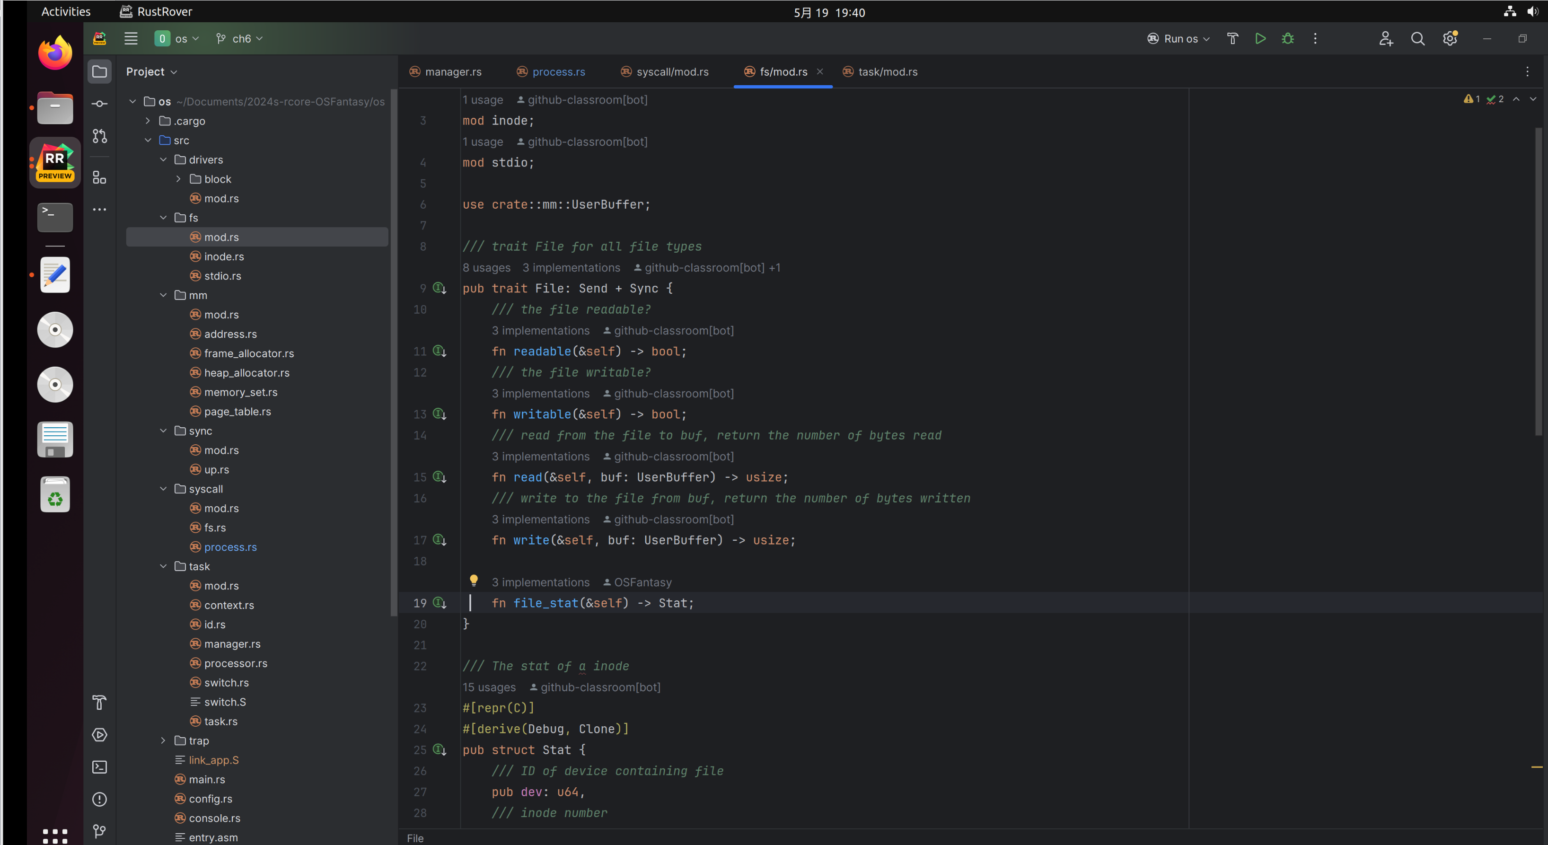The image size is (1548, 845).
Task: Open Code With Me add-user icon
Action: (x=1386, y=38)
